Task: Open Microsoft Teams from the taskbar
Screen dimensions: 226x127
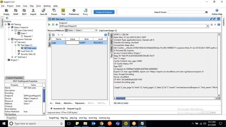Action: (118, 123)
